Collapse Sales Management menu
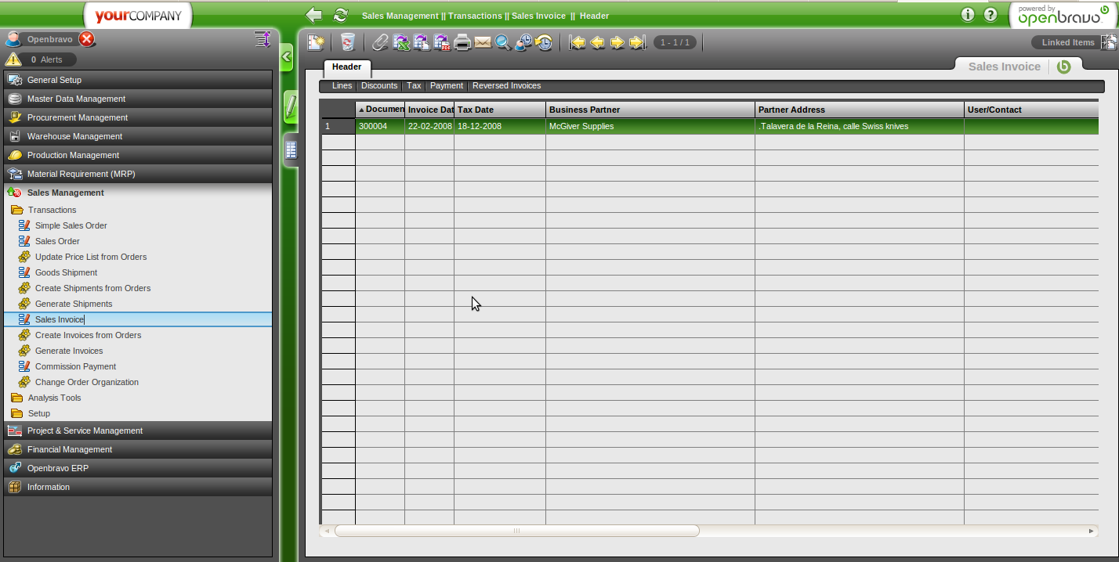Image resolution: width=1119 pixels, height=562 pixels. 138,193
